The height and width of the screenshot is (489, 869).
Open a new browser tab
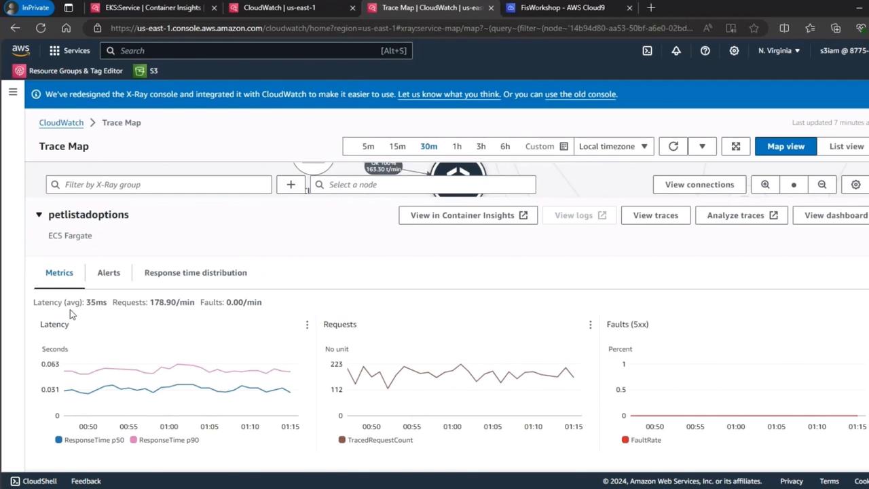tap(651, 7)
